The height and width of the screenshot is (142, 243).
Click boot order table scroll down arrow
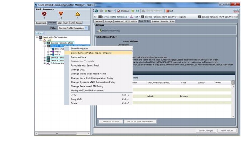pyautogui.click(x=233, y=116)
